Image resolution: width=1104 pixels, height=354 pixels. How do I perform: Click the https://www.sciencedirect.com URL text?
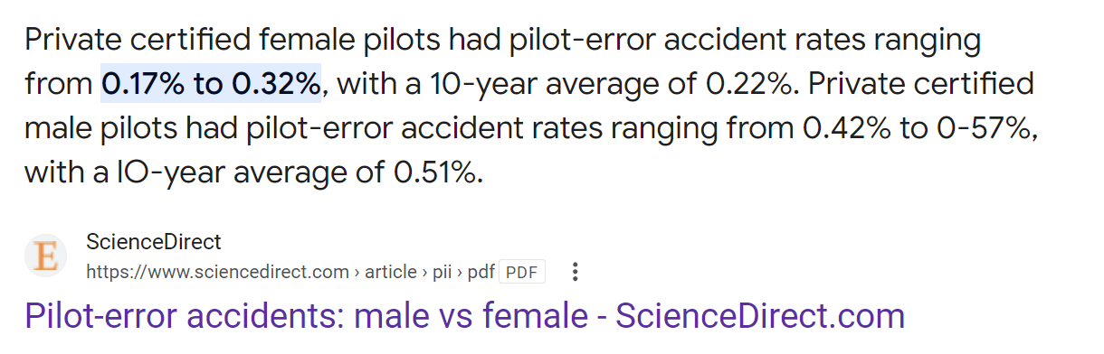217,272
